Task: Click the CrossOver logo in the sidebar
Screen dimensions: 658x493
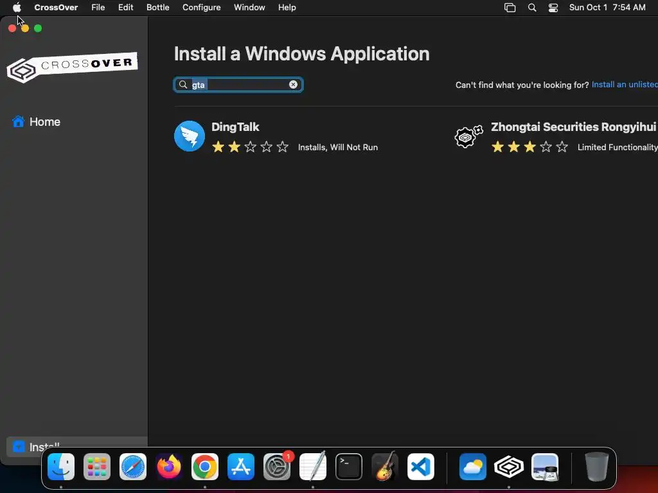Action: (72, 67)
